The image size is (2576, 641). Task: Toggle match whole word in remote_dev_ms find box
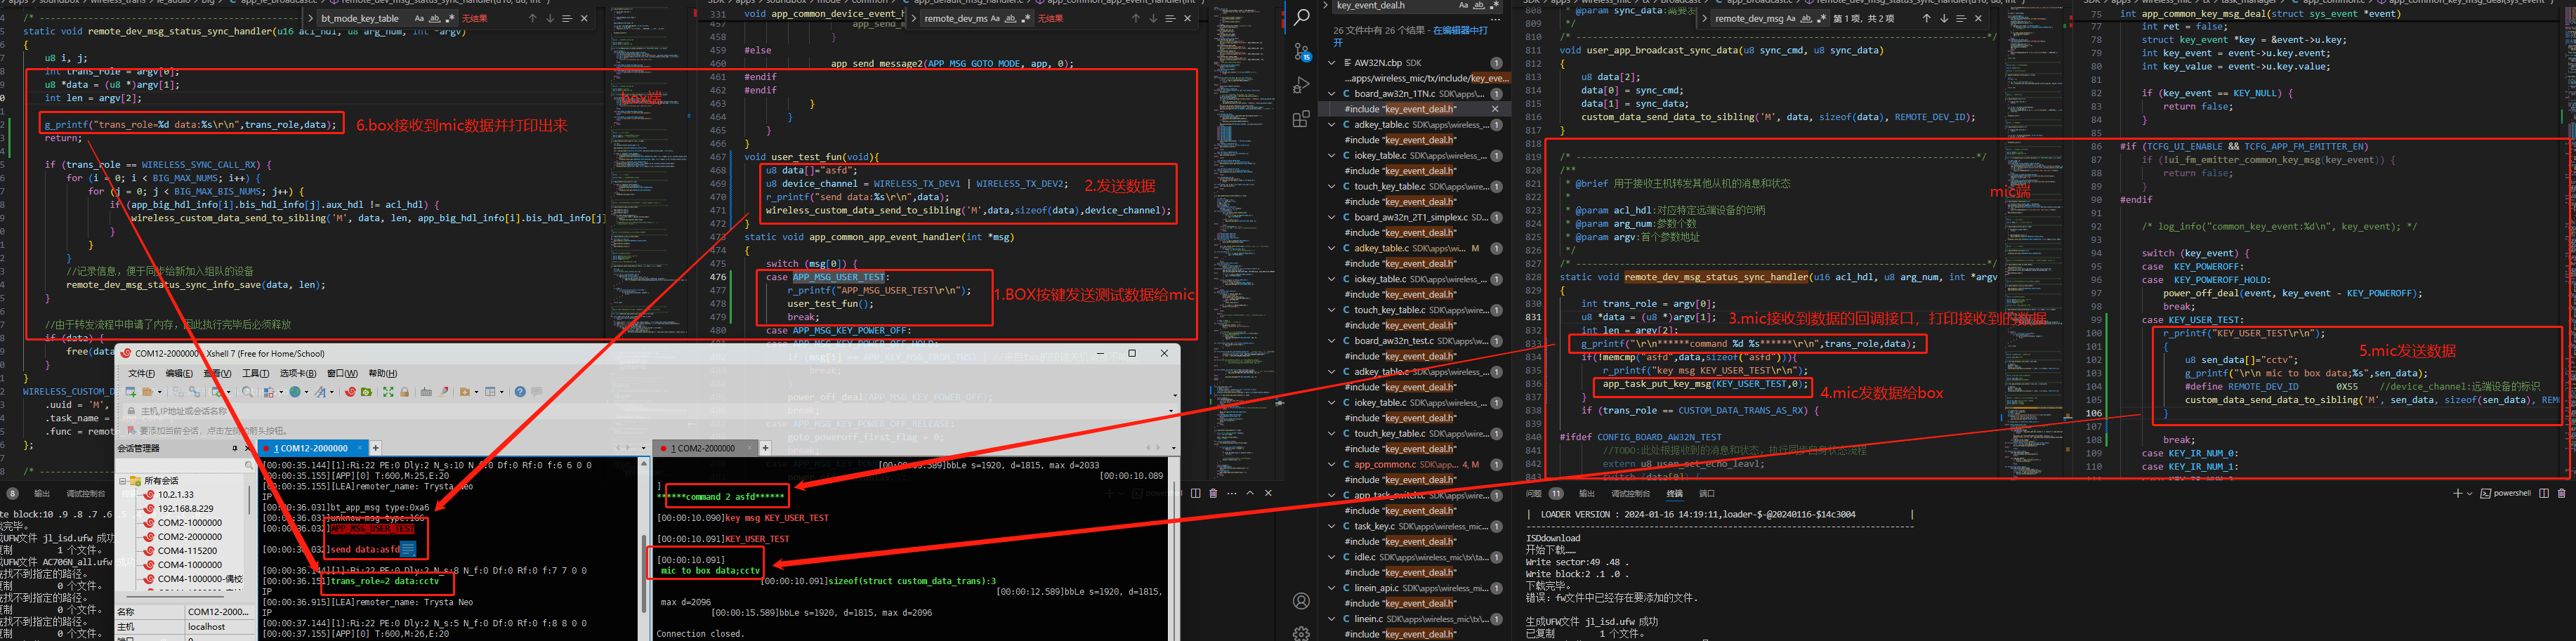[1010, 18]
